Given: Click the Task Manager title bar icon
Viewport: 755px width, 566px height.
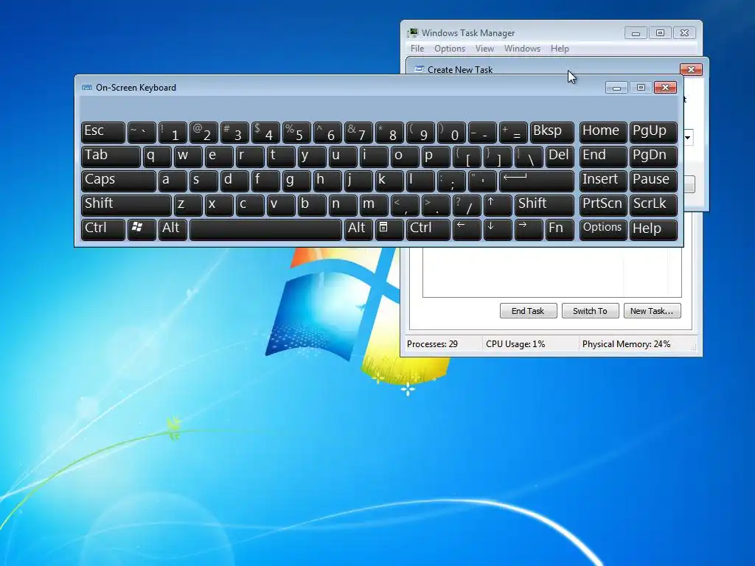Looking at the screenshot, I should click(x=413, y=32).
